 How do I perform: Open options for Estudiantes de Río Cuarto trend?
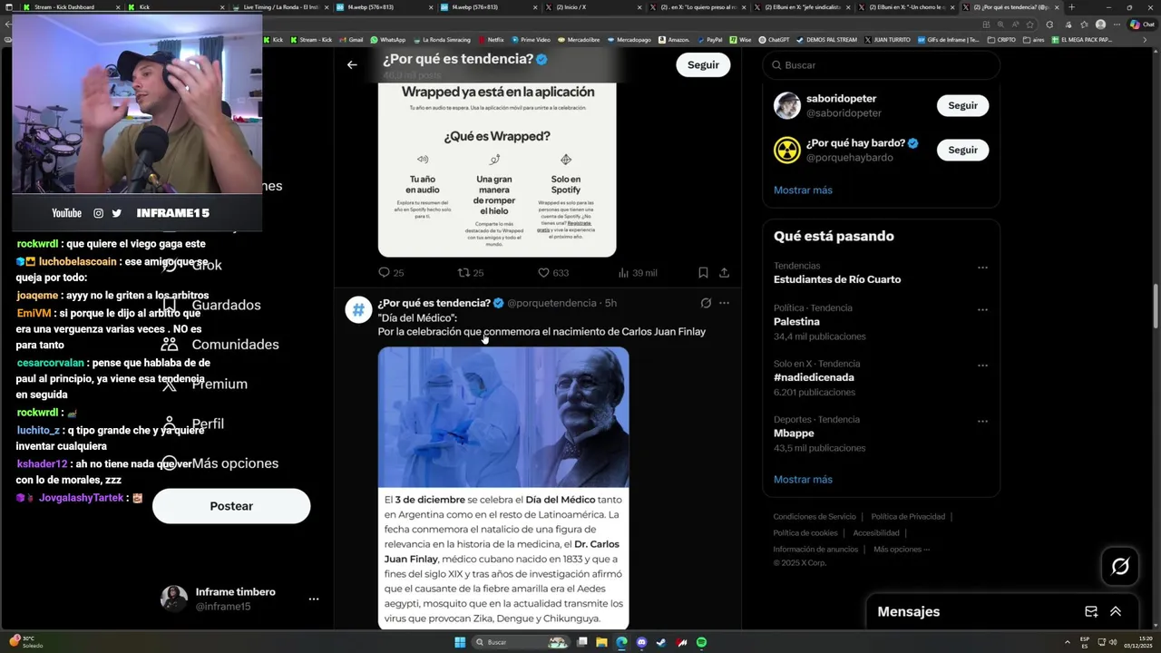click(982, 268)
